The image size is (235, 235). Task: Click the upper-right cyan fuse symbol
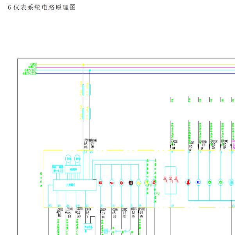(90, 90)
